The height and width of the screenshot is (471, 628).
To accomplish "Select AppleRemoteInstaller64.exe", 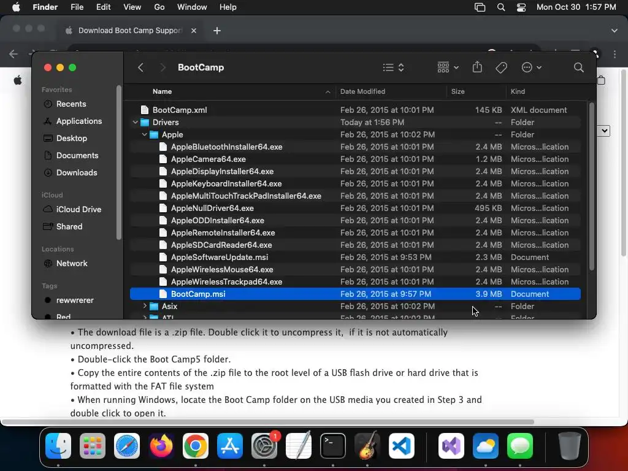I will (355, 232).
